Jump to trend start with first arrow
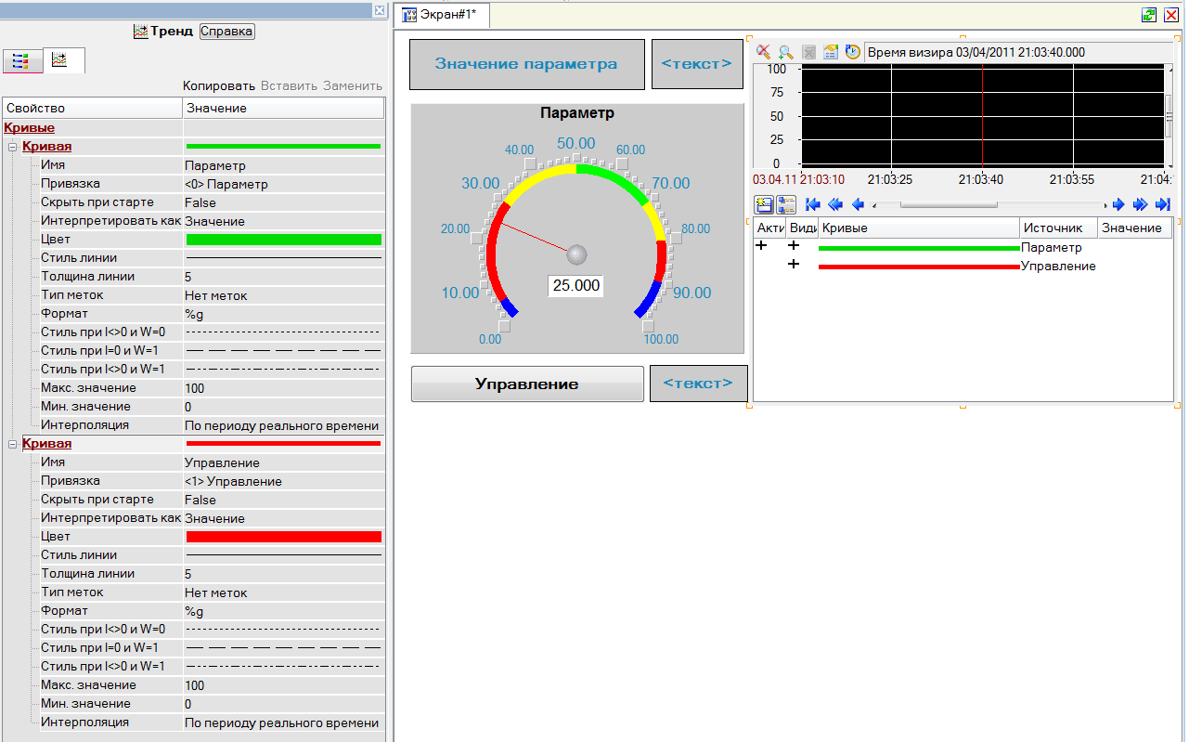The image size is (1189, 742). (x=813, y=204)
